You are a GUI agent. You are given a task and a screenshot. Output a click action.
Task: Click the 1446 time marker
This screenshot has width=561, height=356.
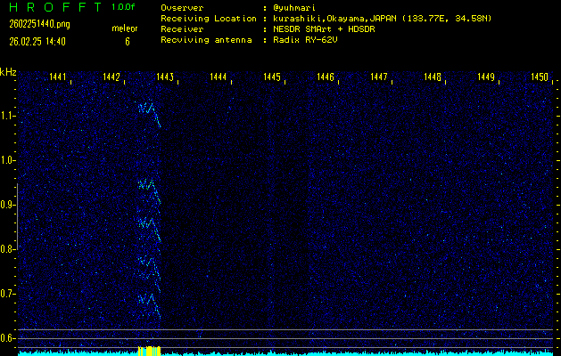[x=325, y=78]
